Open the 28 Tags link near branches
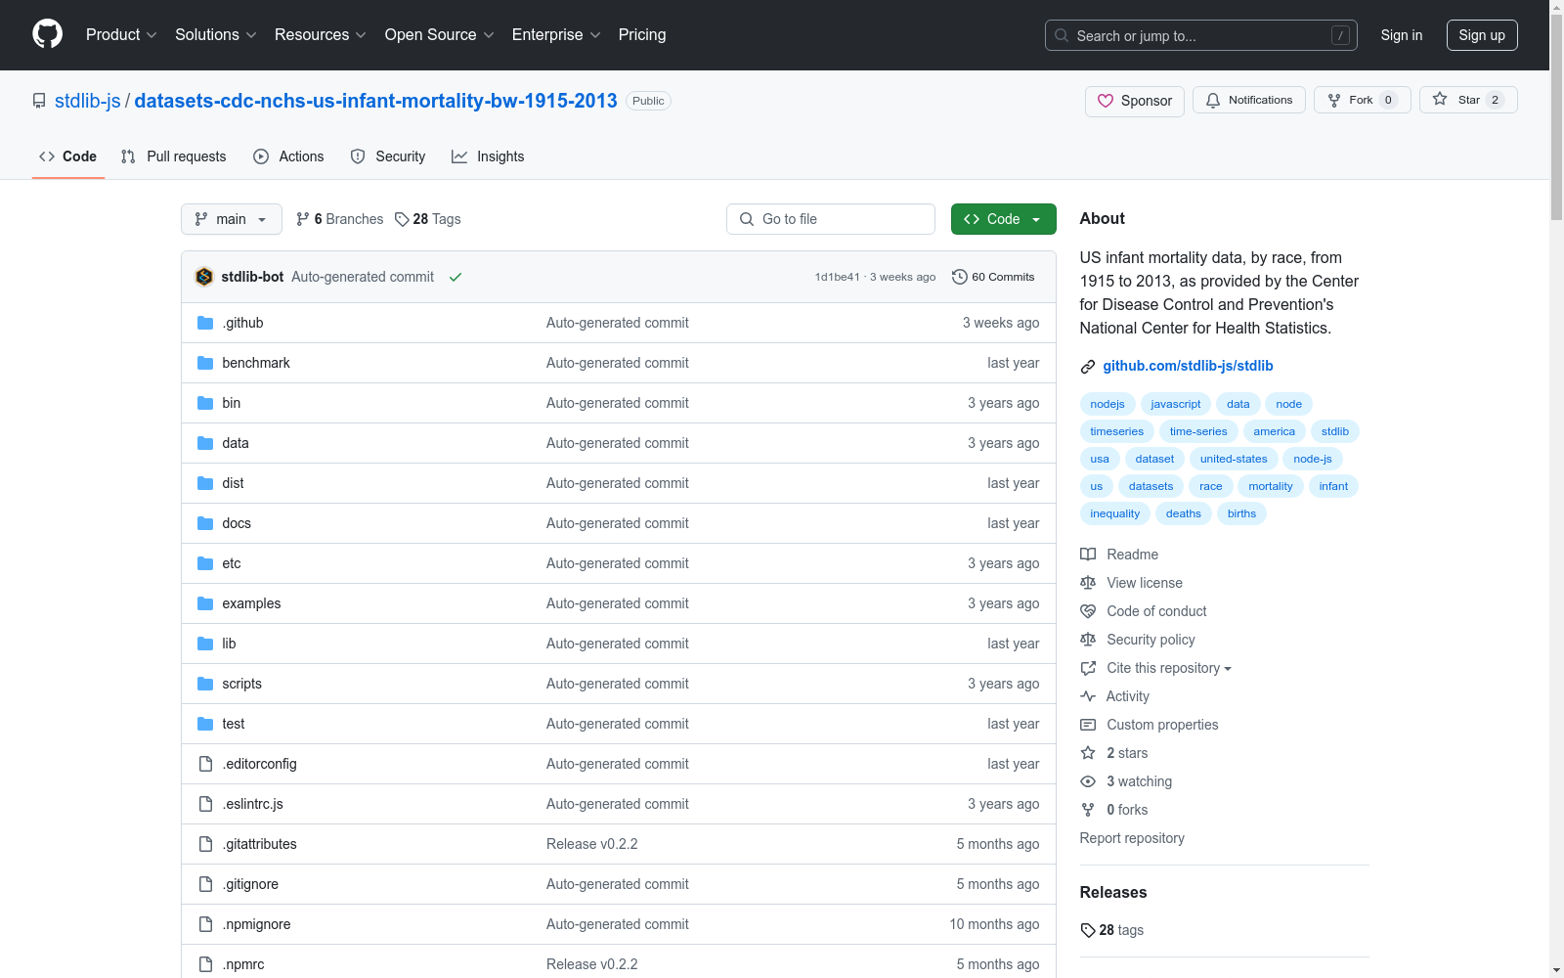 pyautogui.click(x=428, y=219)
